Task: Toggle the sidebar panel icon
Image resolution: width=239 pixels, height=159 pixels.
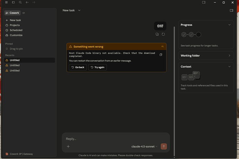Action: (x=14, y=2)
